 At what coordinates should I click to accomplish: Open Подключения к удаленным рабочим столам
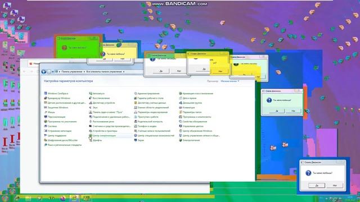(110, 117)
